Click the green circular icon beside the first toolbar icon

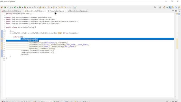[x=5, y=7]
